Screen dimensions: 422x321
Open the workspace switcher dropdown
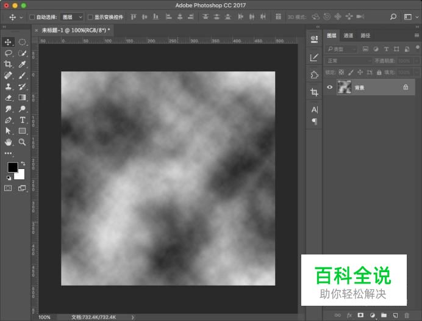pos(412,17)
